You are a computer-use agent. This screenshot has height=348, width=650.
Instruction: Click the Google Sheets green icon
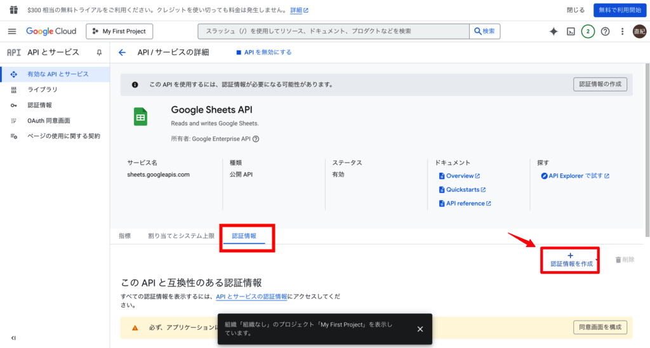140,117
